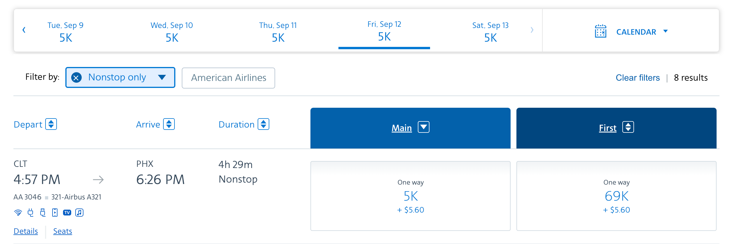Screen dimensions: 730x244
Task: Click the Clear filters link
Action: click(x=638, y=78)
